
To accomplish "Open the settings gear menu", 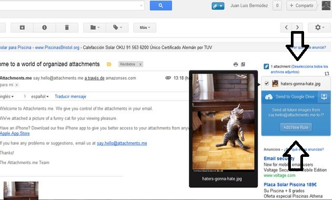I will click(319, 27).
